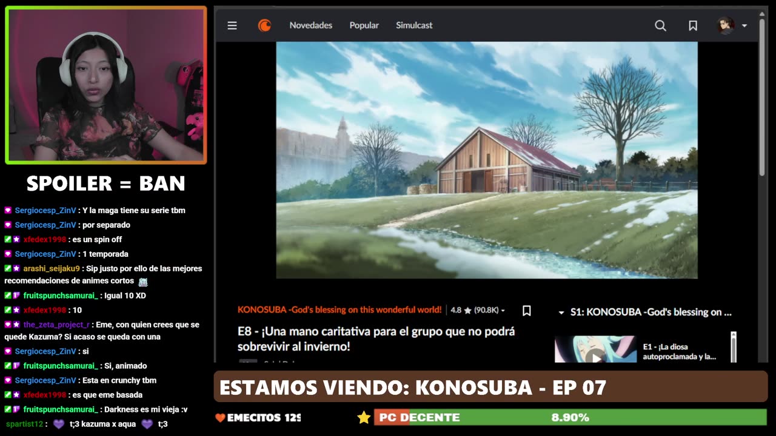This screenshot has height=436, width=776.
Task: Click the E8 episode title text
Action: point(376,339)
